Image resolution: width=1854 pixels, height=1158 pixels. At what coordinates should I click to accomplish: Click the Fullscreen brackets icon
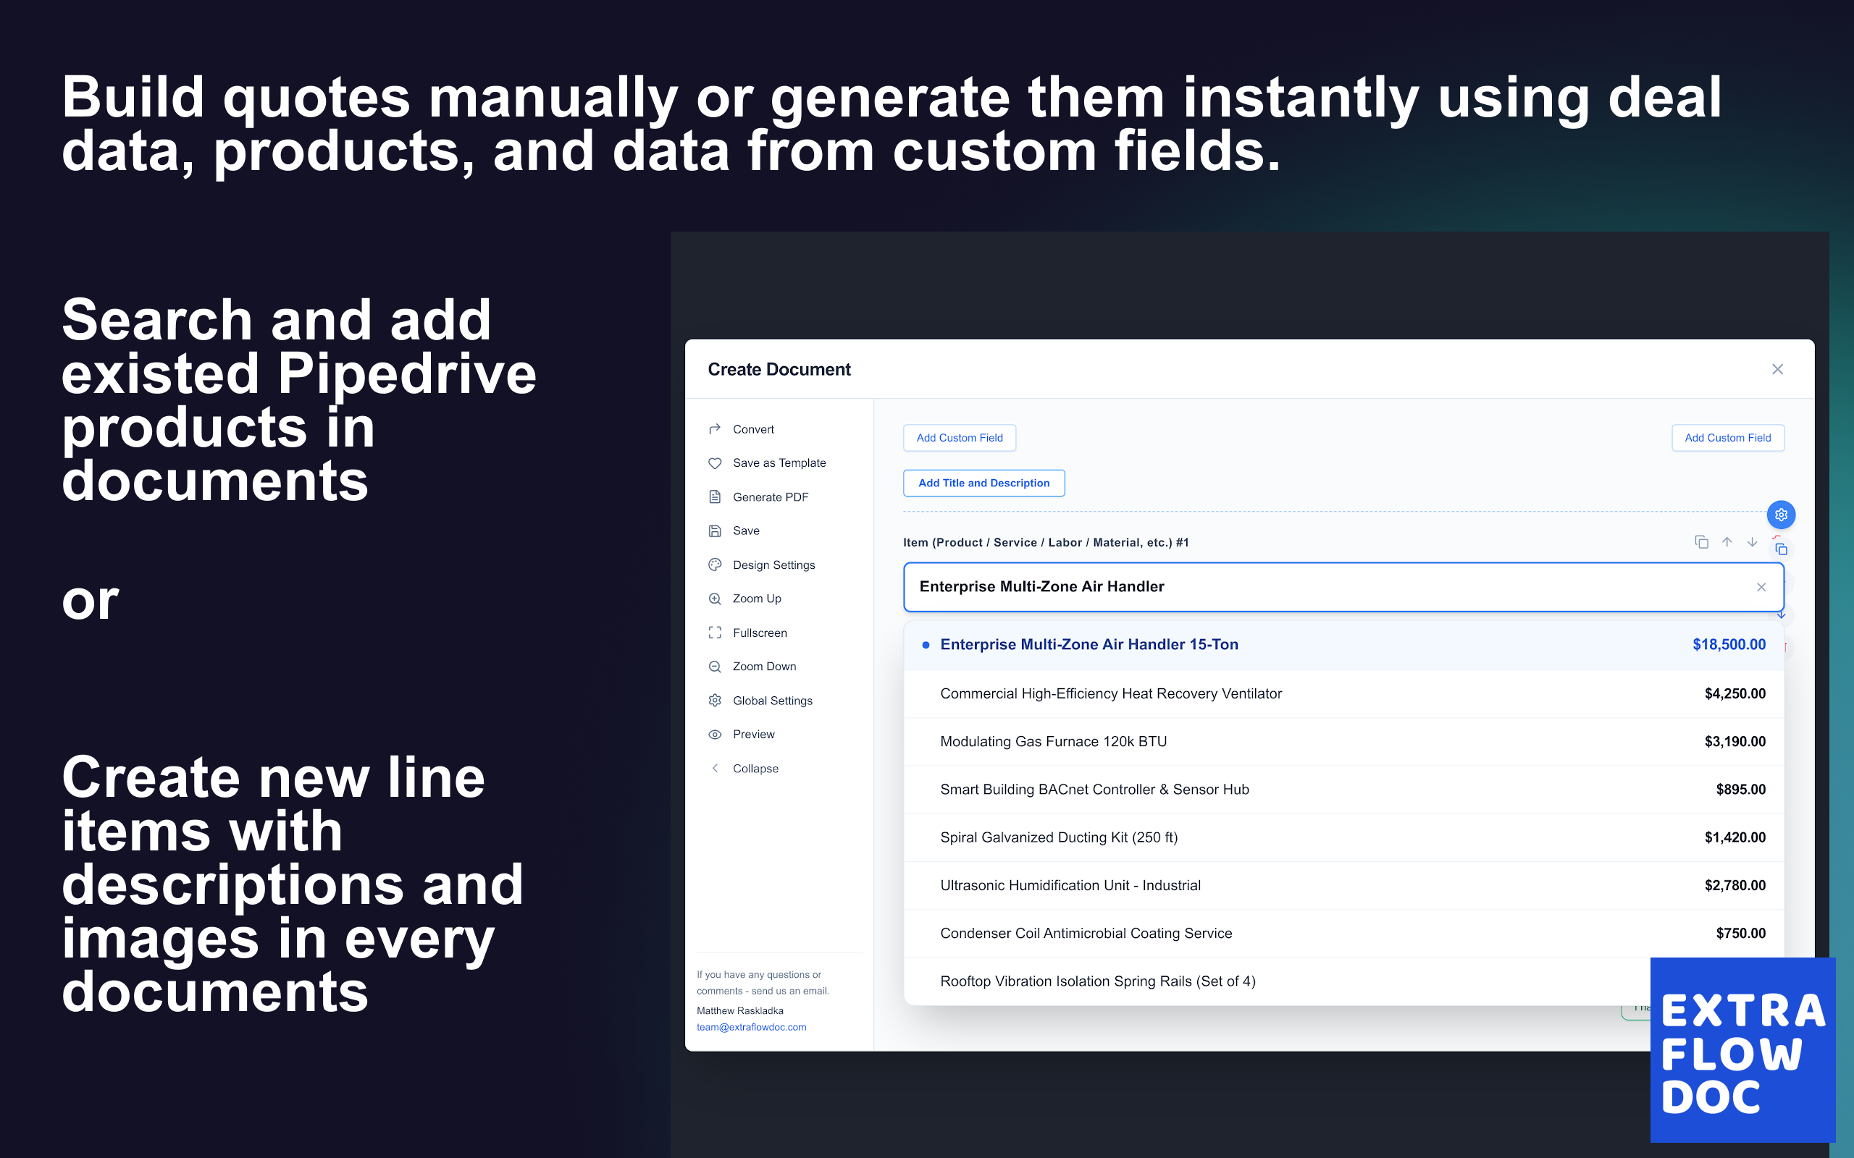(715, 633)
